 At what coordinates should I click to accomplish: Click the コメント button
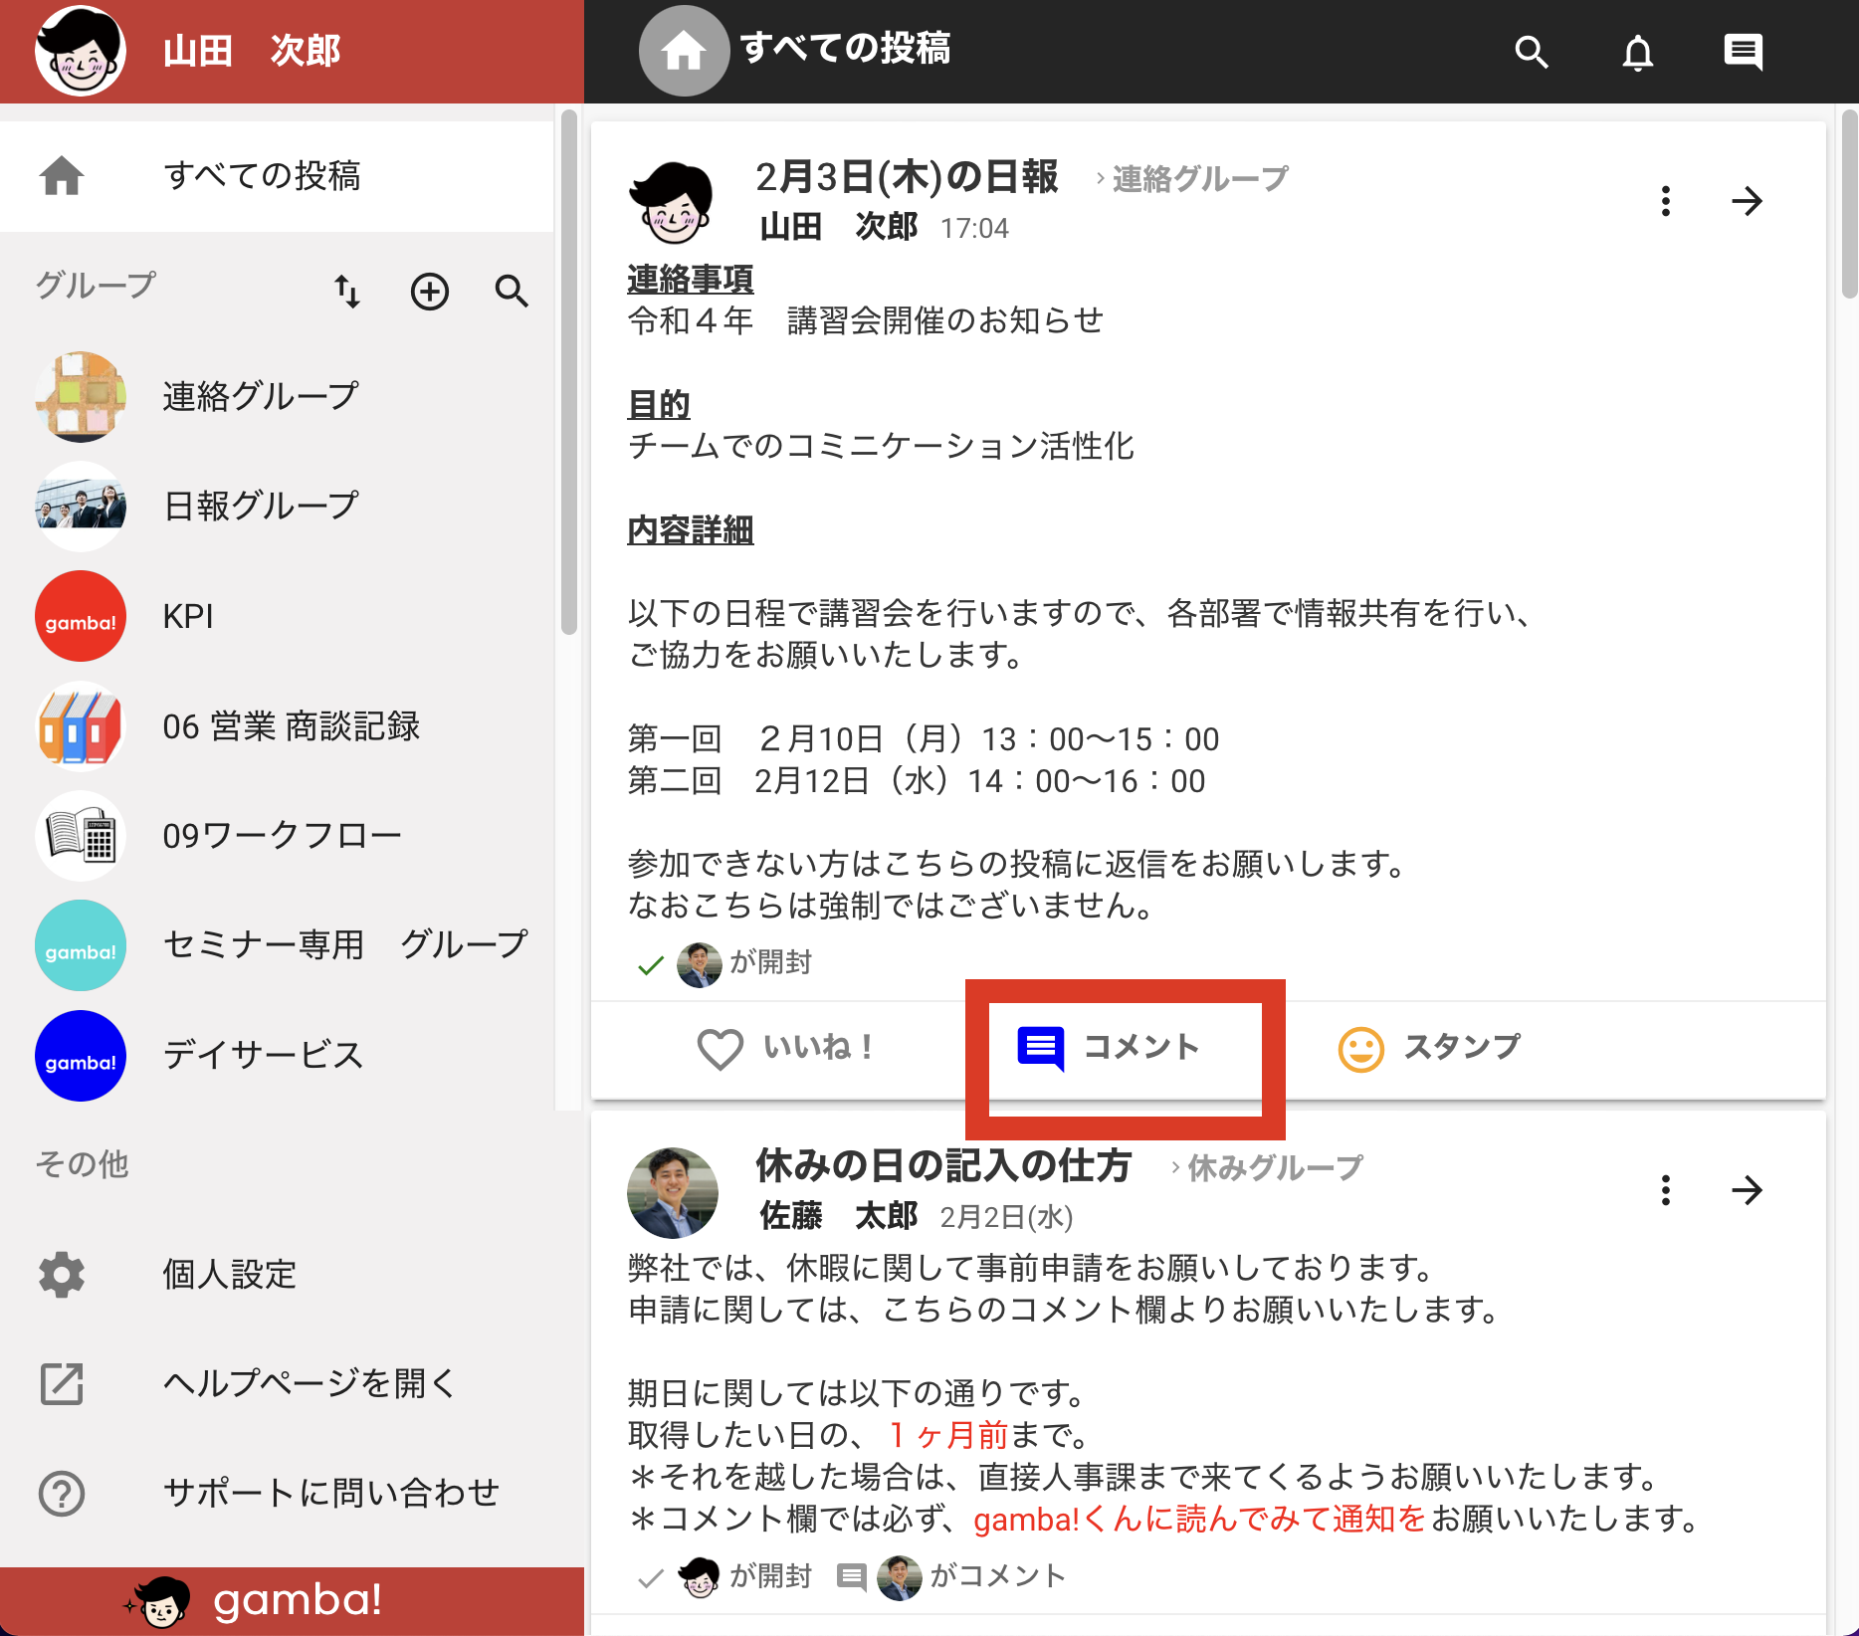(1110, 1049)
